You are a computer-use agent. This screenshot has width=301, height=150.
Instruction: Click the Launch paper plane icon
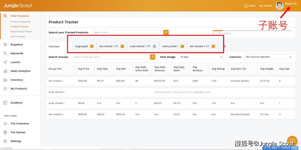[5, 62]
